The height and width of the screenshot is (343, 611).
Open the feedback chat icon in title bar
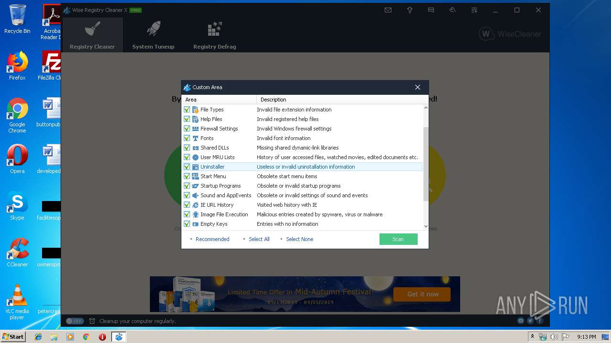(431, 10)
